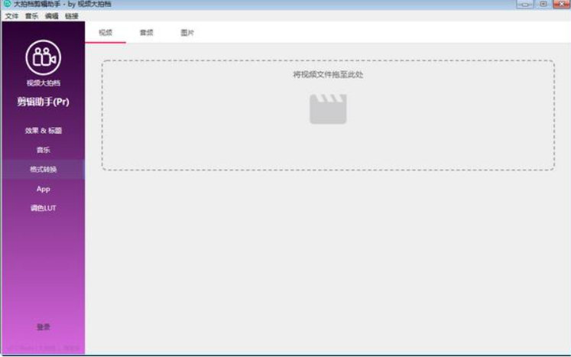Screen dimensions: 571x357
Task: Switch to the 视频 tab
Action: 105,33
